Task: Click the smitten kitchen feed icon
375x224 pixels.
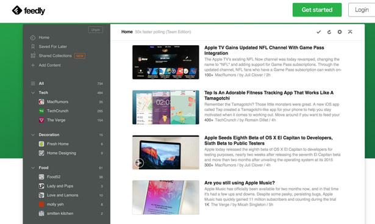Action: coord(41,213)
